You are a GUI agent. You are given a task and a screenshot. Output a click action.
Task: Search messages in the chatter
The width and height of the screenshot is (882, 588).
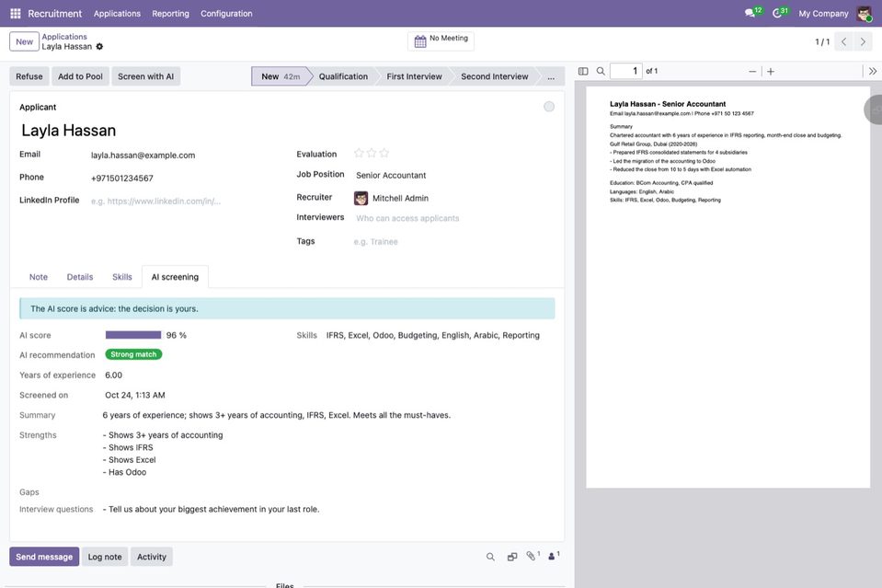[x=490, y=557]
